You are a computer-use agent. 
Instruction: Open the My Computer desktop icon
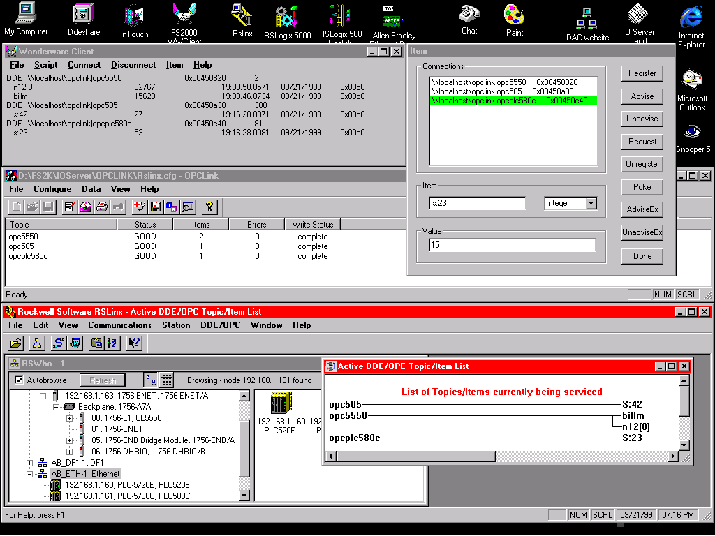pyautogui.click(x=26, y=19)
